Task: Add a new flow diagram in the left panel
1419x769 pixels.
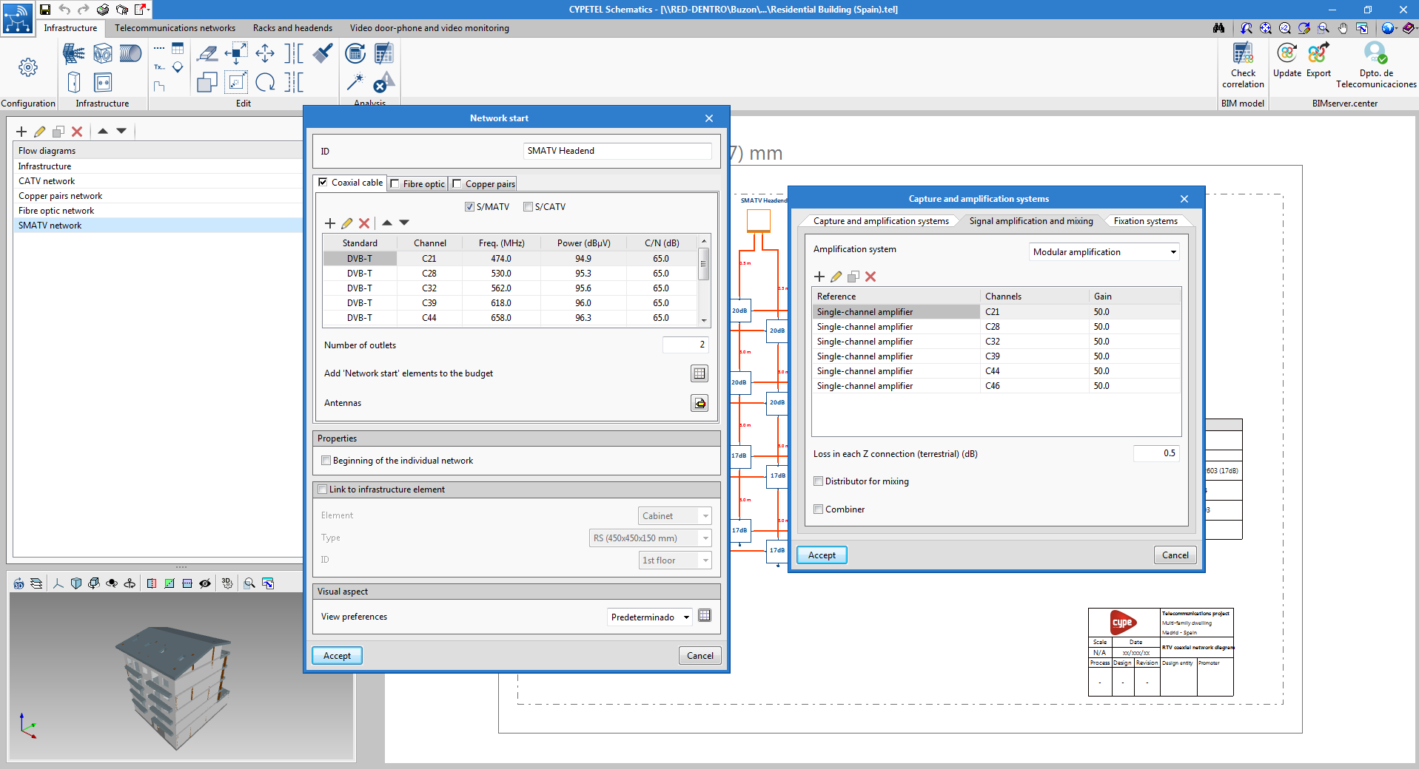Action: click(x=21, y=132)
